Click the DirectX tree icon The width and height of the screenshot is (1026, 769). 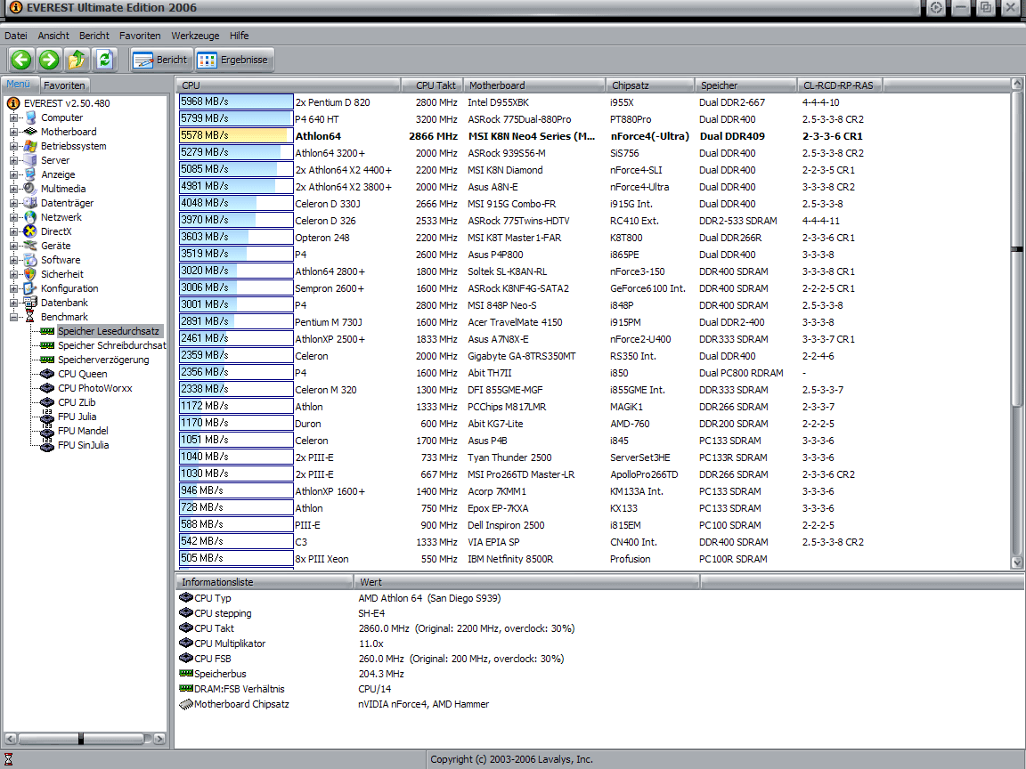(30, 231)
